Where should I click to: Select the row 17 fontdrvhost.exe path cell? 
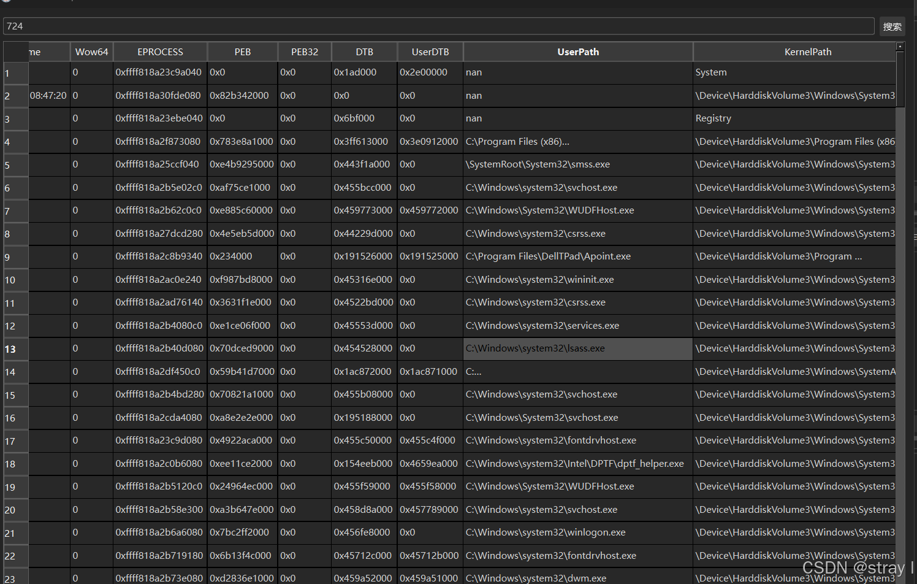578,440
